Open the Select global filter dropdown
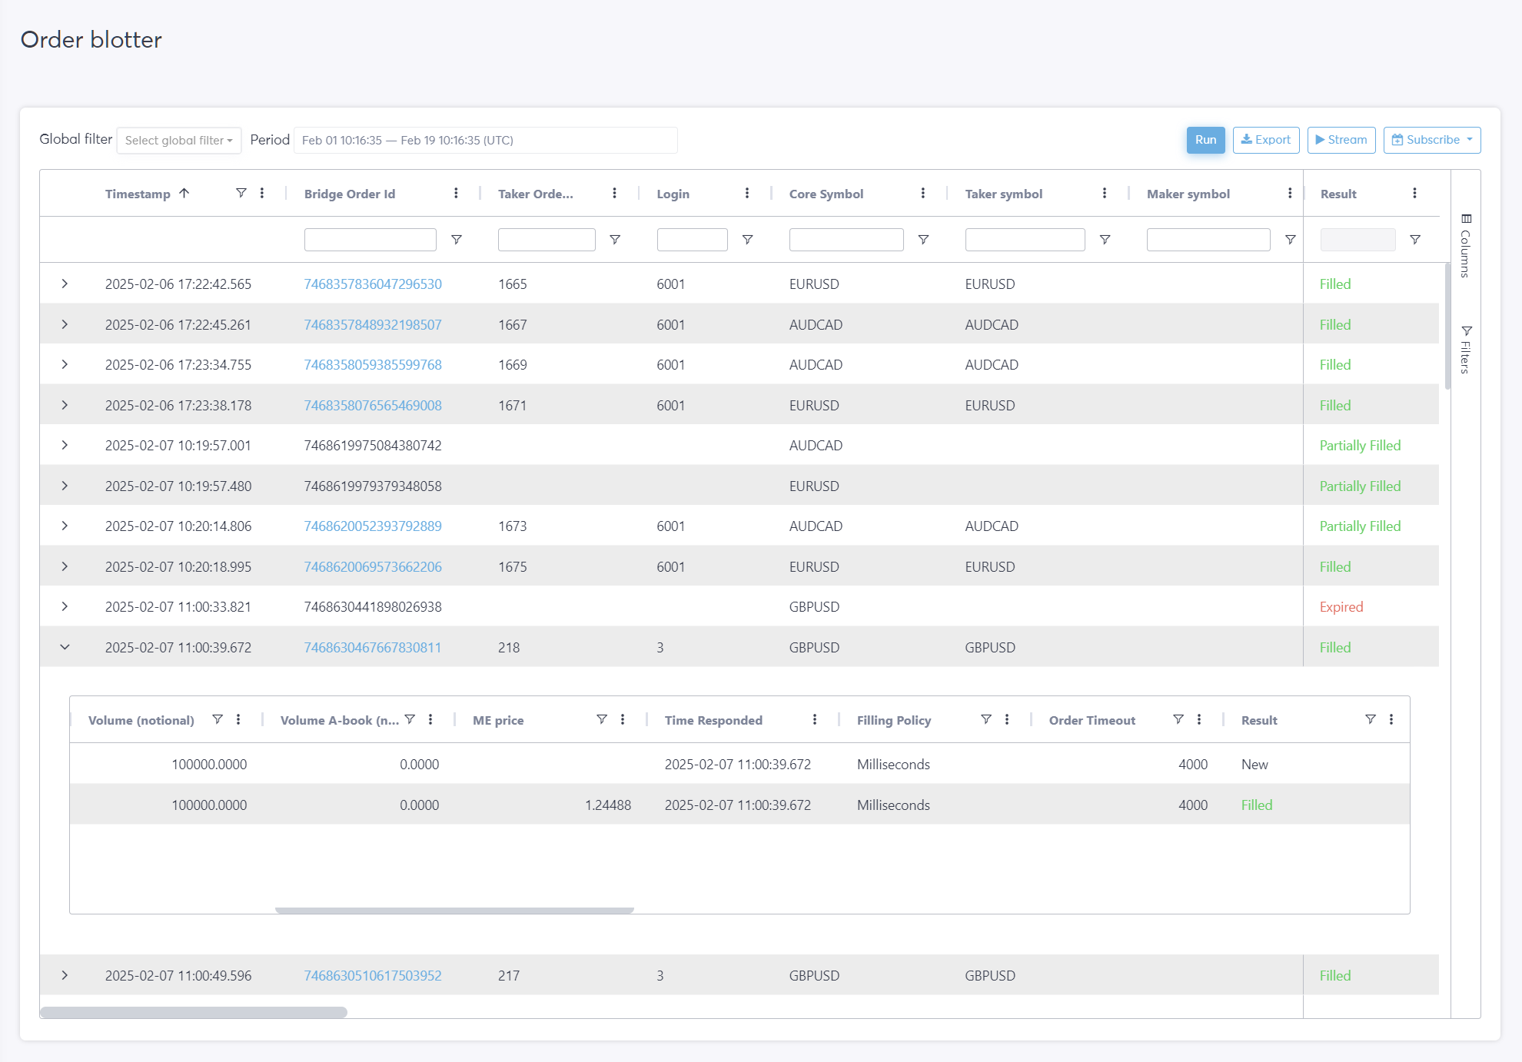Image resolution: width=1522 pixels, height=1062 pixels. (179, 140)
